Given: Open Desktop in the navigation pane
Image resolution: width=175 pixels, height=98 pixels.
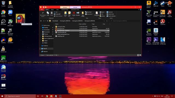Looking at the screenshot, I should pyautogui.click(x=46, y=27).
